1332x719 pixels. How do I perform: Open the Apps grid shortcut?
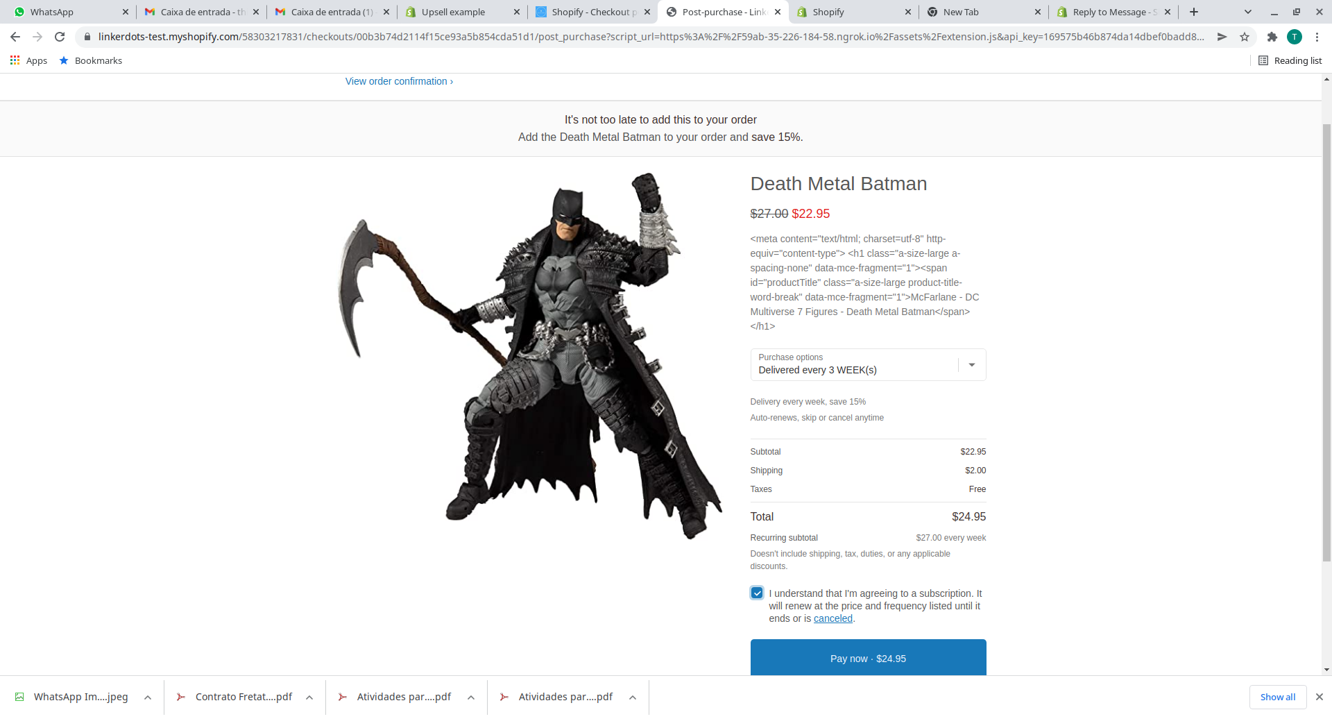pos(28,60)
